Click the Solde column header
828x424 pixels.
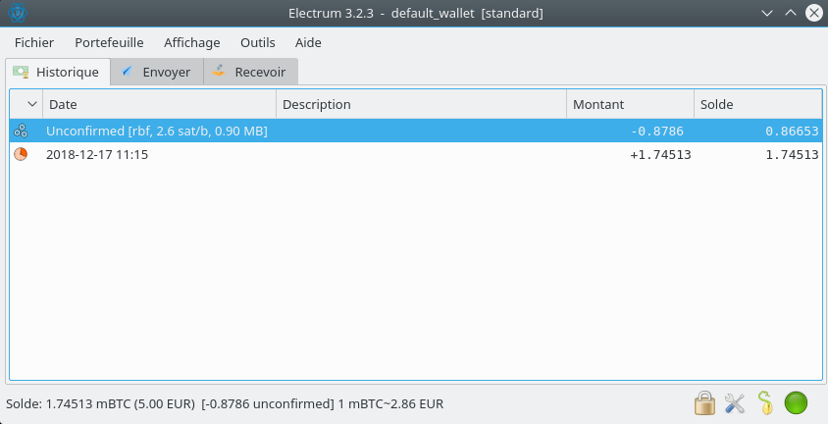point(755,104)
